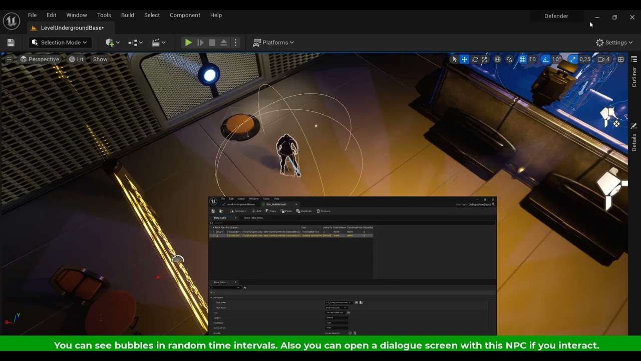Open the Build menu
The width and height of the screenshot is (641, 361).
(x=128, y=15)
